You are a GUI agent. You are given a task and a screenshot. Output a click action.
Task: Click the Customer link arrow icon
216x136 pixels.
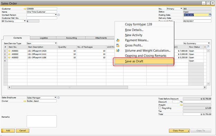[x=25, y=9]
